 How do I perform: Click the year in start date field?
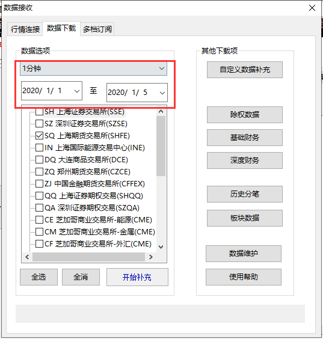point(31,91)
